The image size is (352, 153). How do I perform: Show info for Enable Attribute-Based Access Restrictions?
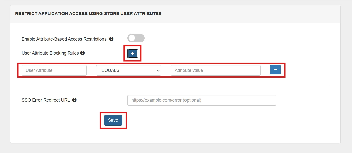tap(111, 39)
